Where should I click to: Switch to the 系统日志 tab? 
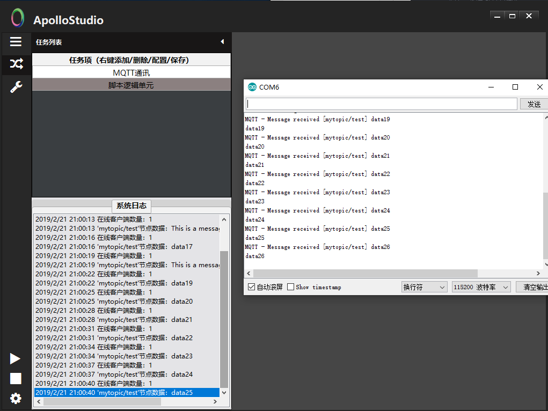pyautogui.click(x=131, y=206)
